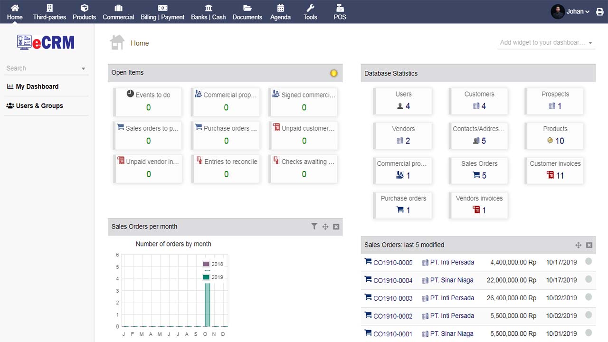Click the eCRM logo

tap(46, 43)
